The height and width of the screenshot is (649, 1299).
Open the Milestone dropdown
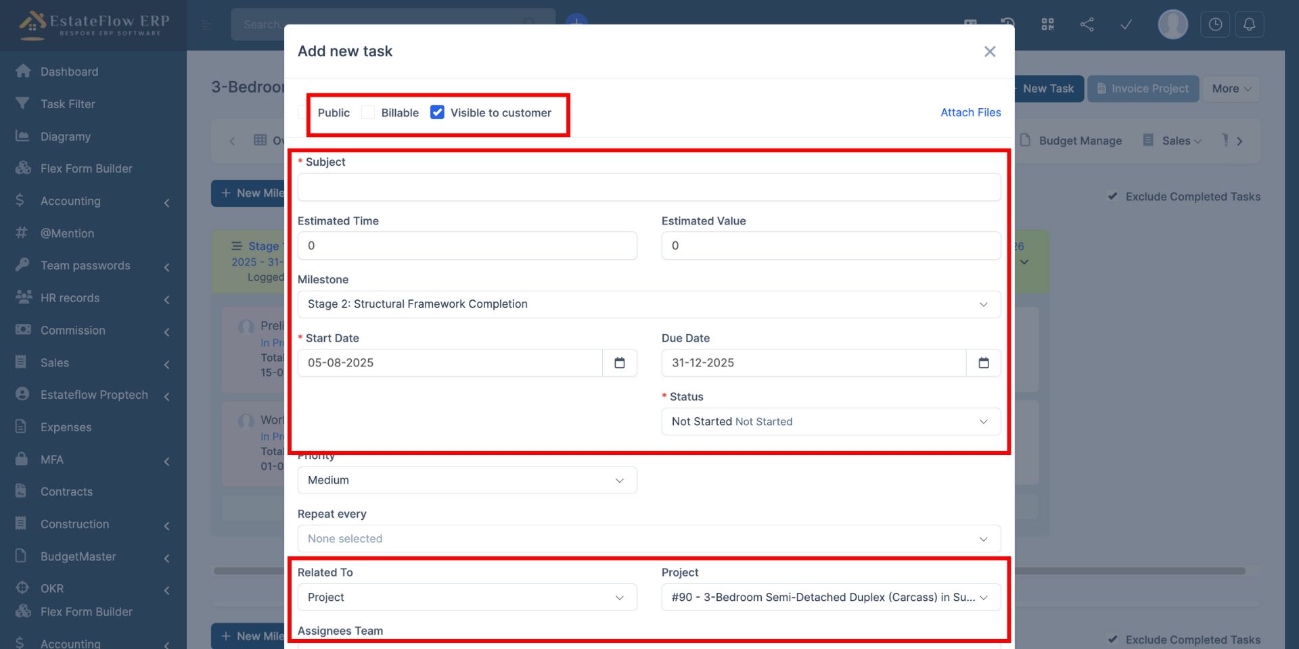(x=648, y=304)
